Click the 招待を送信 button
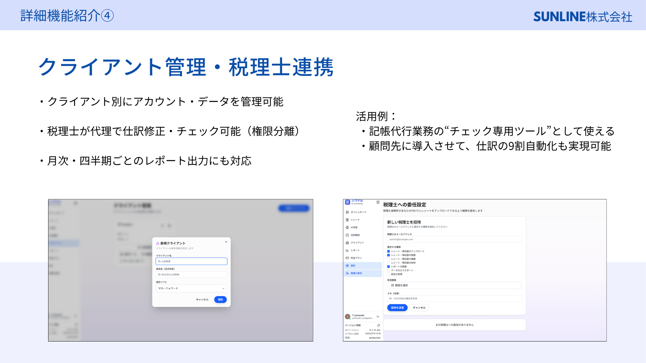 tap(397, 308)
